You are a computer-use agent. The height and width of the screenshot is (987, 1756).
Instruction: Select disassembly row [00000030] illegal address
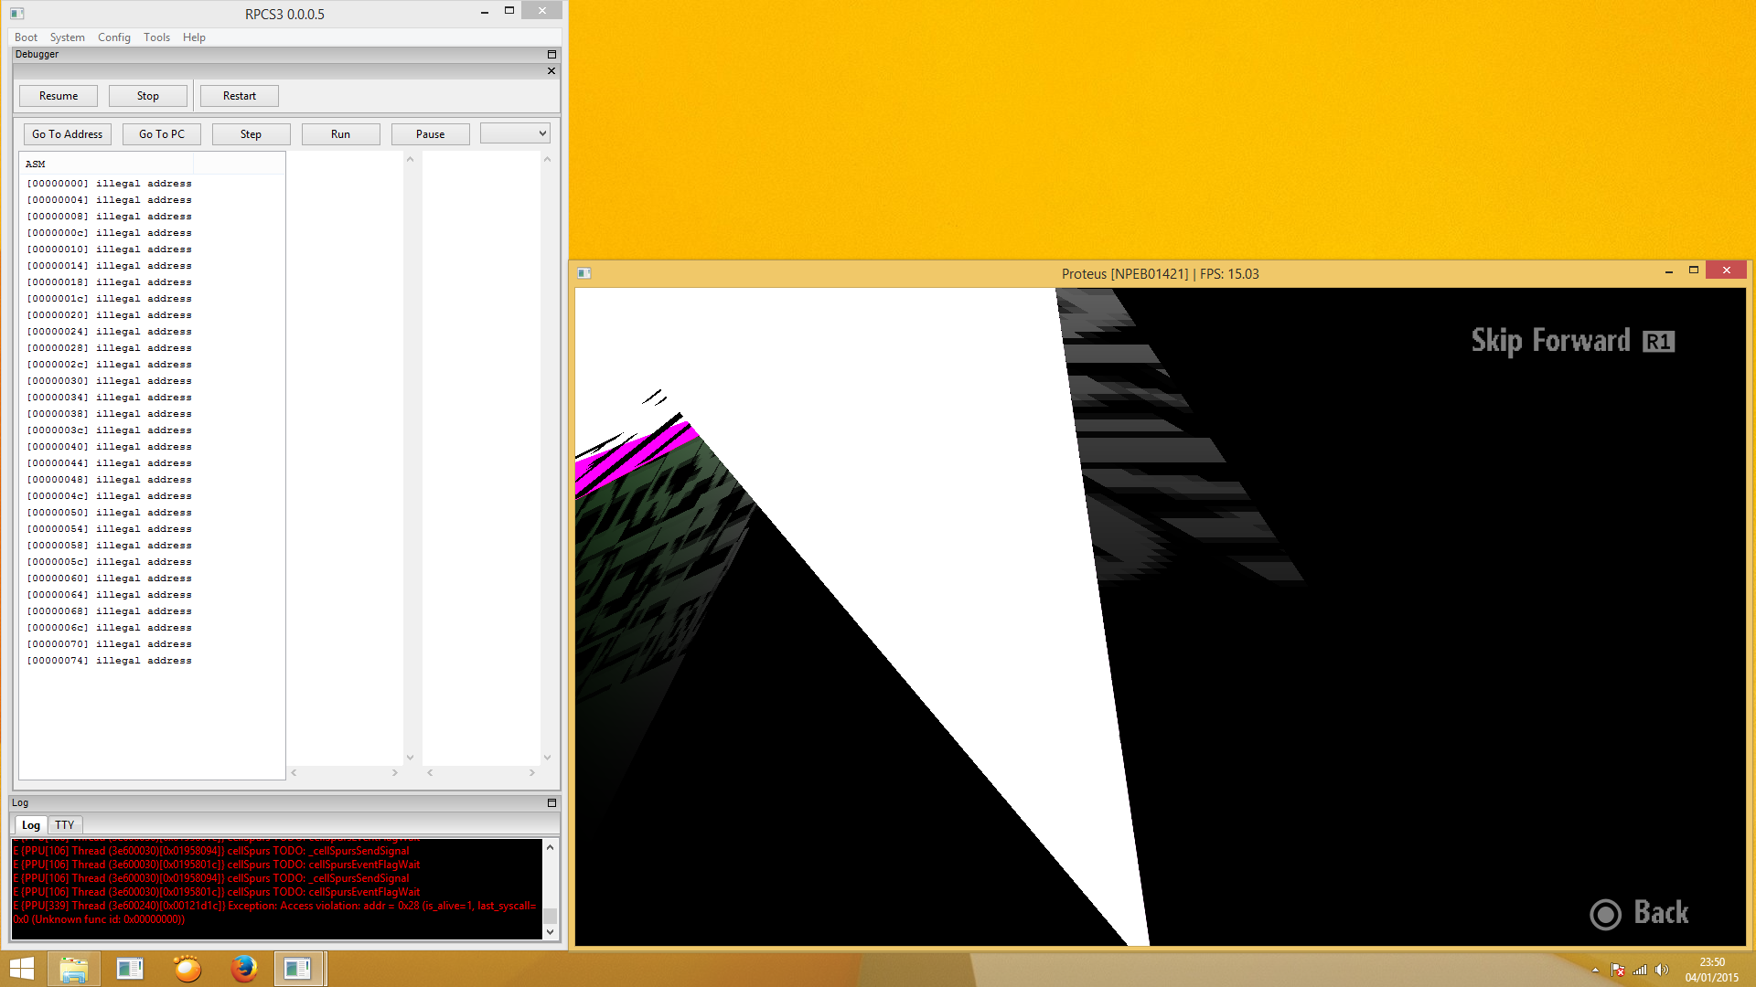(x=110, y=381)
